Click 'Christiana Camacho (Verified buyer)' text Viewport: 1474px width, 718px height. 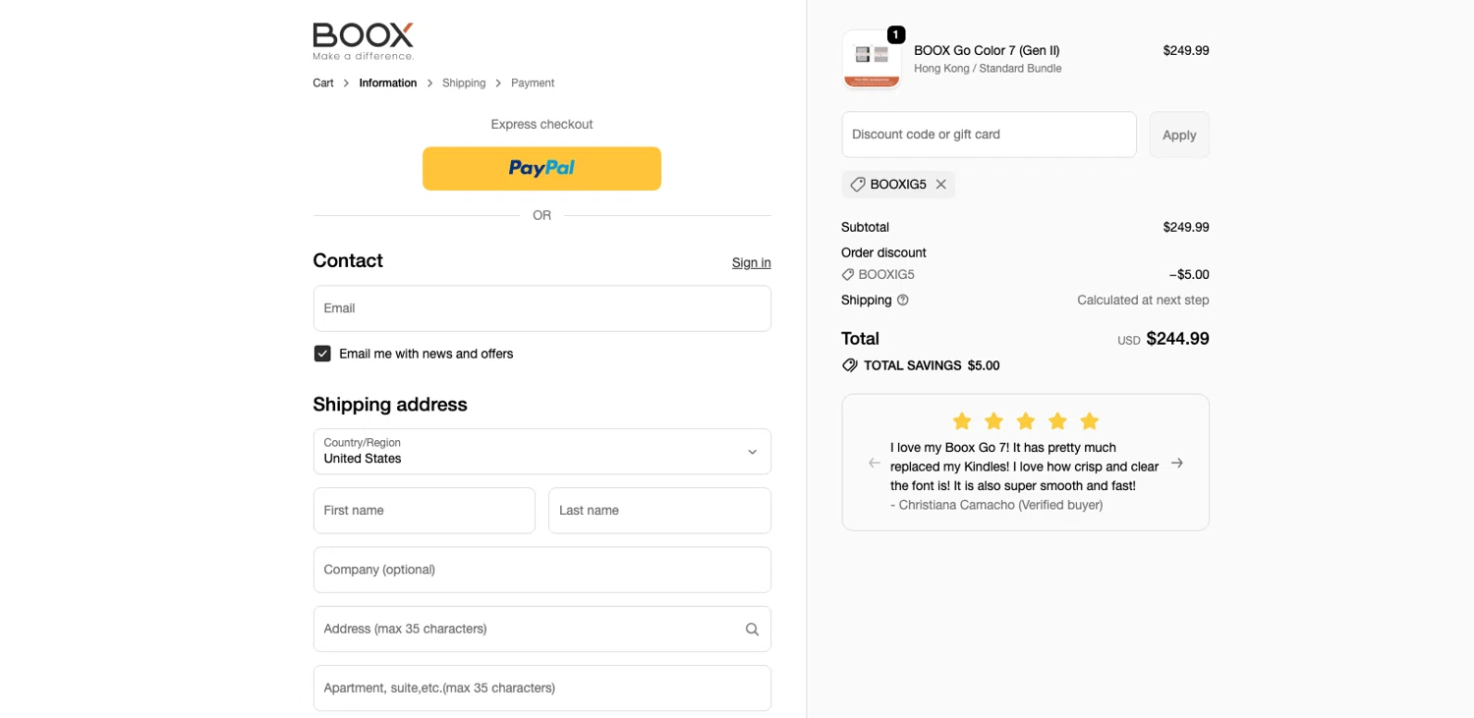point(1000,505)
